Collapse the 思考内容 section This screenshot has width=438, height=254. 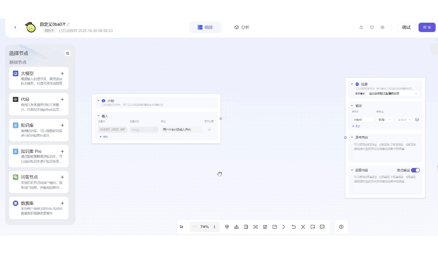coord(352,137)
